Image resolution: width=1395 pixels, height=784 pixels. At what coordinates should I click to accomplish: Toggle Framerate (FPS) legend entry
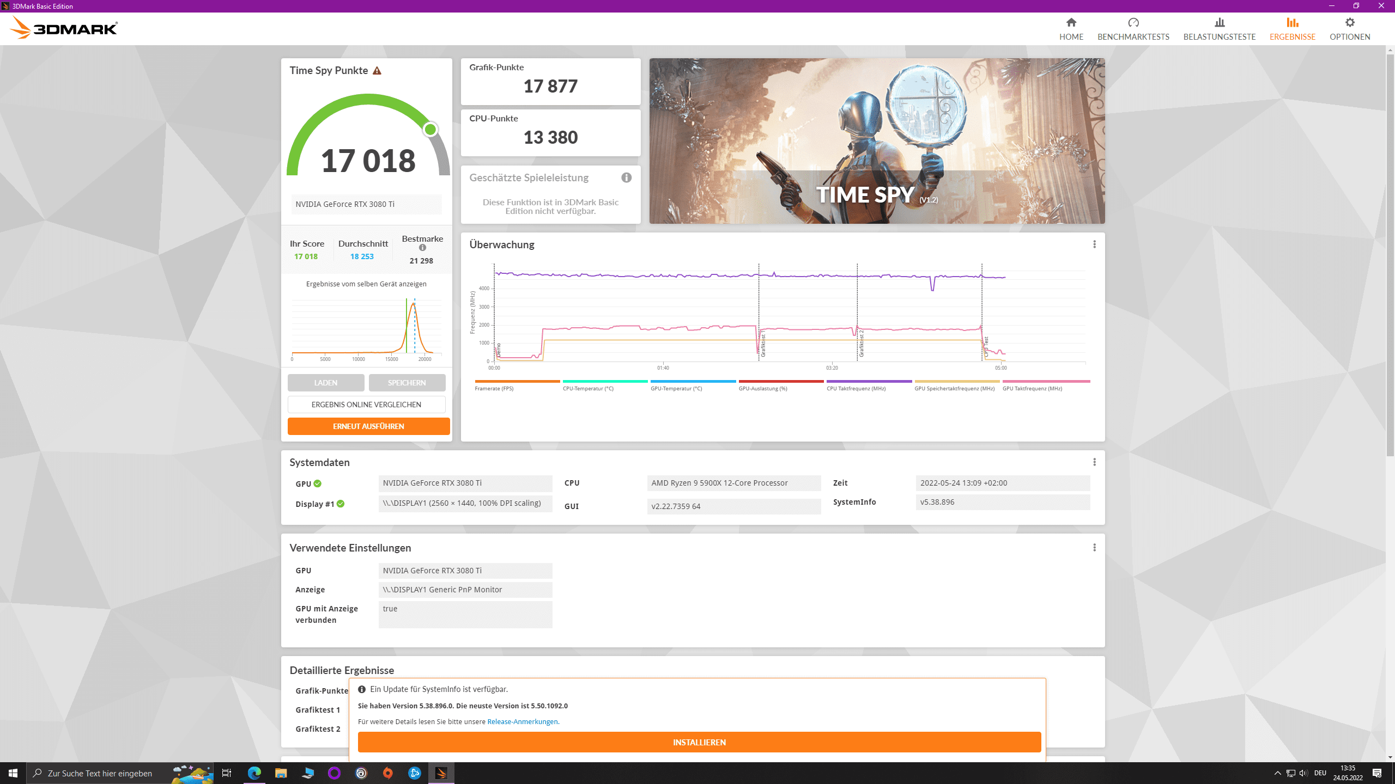click(517, 385)
